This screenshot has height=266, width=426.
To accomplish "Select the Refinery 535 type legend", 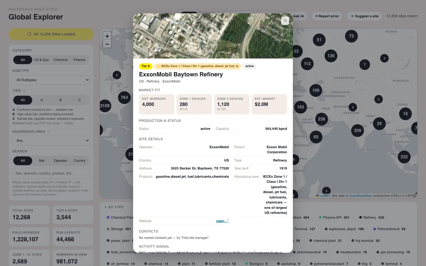I will click(x=371, y=217).
